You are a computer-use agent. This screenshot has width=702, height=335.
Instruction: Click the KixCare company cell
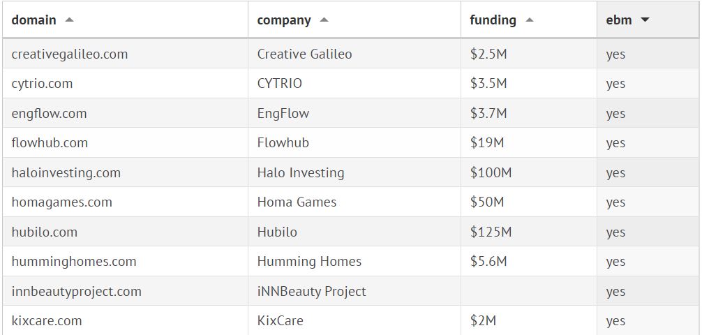pos(280,321)
